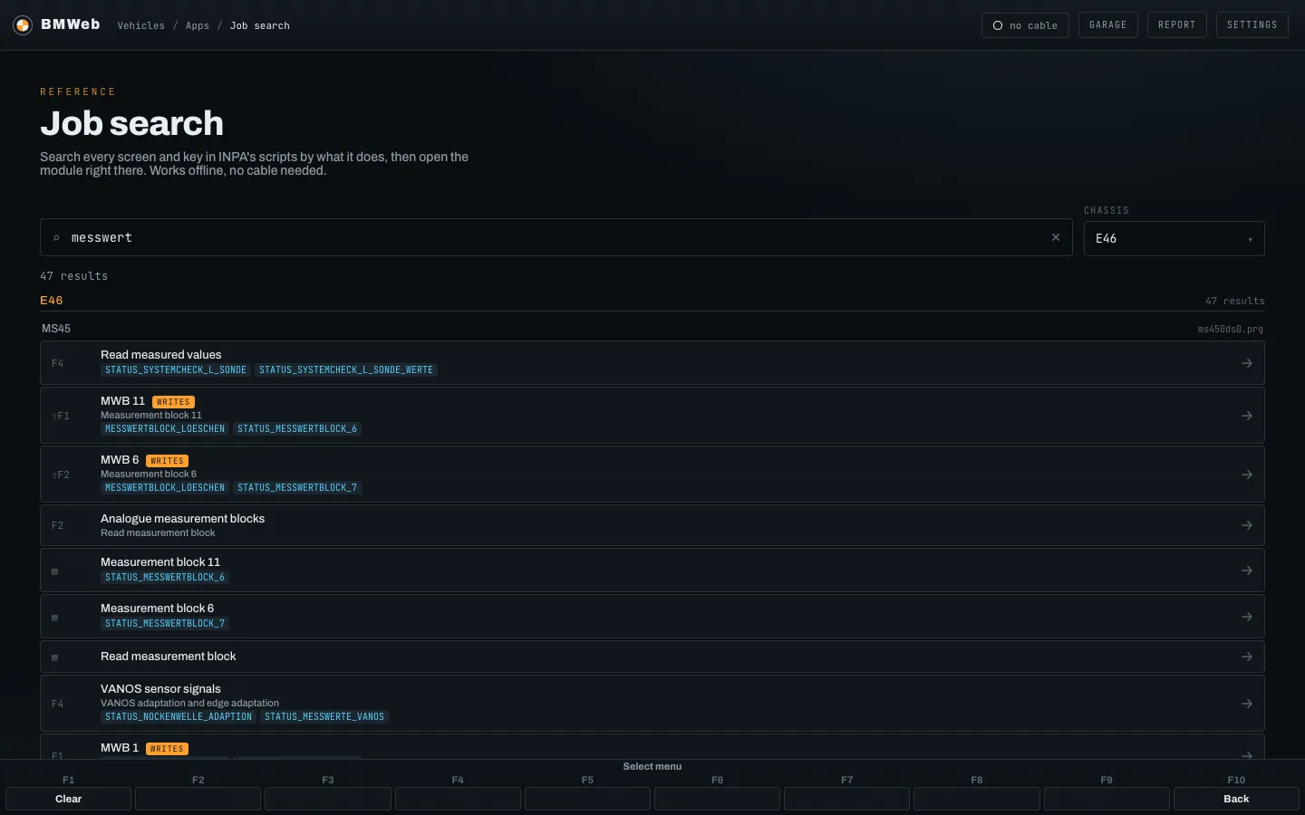Click the VANOS sensor signals title
Screen dimensions: 1305x815
[x=160, y=689]
